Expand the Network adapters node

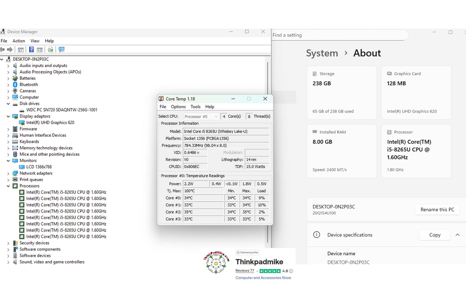(x=8, y=173)
